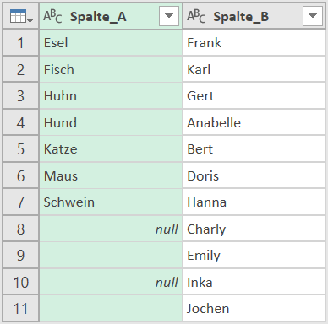Click the cell containing Katze
Image resolution: width=328 pixels, height=324 pixels.
[111, 149]
